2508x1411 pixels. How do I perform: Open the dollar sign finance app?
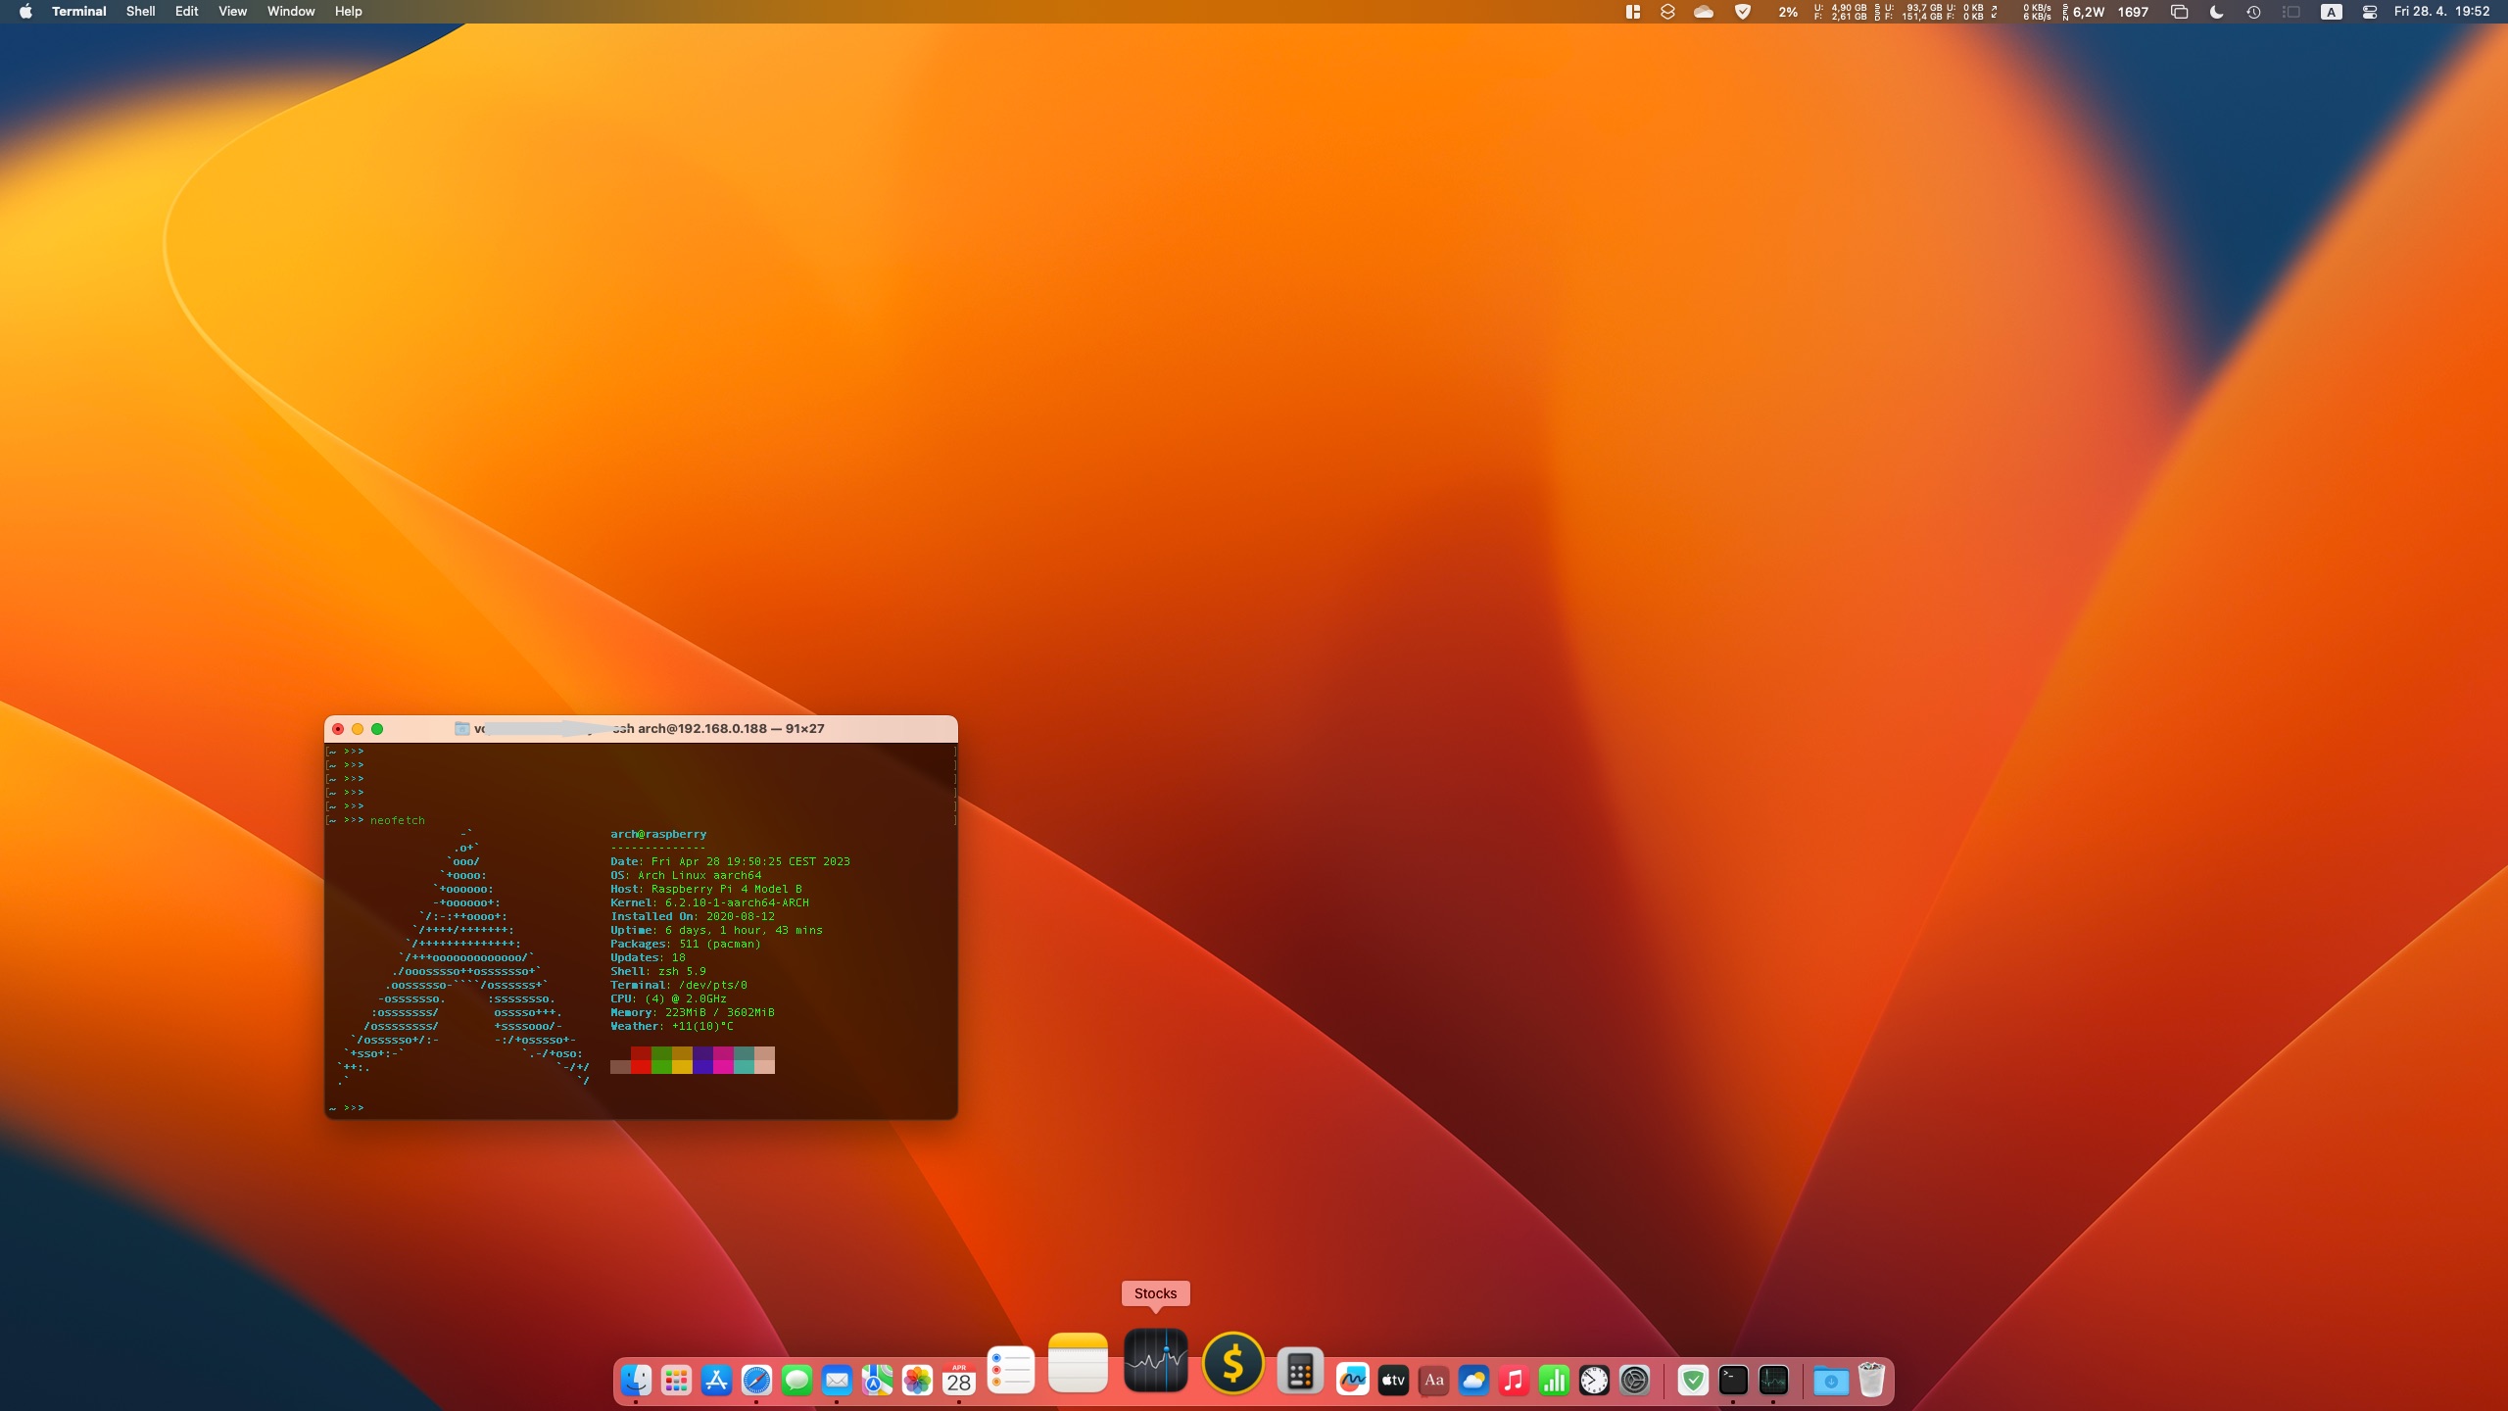(1232, 1362)
